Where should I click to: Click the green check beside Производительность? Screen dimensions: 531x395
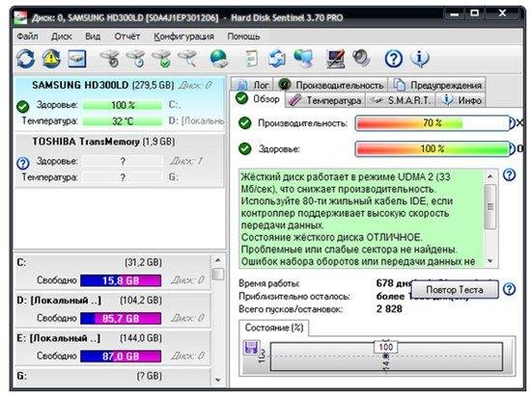pos(245,123)
